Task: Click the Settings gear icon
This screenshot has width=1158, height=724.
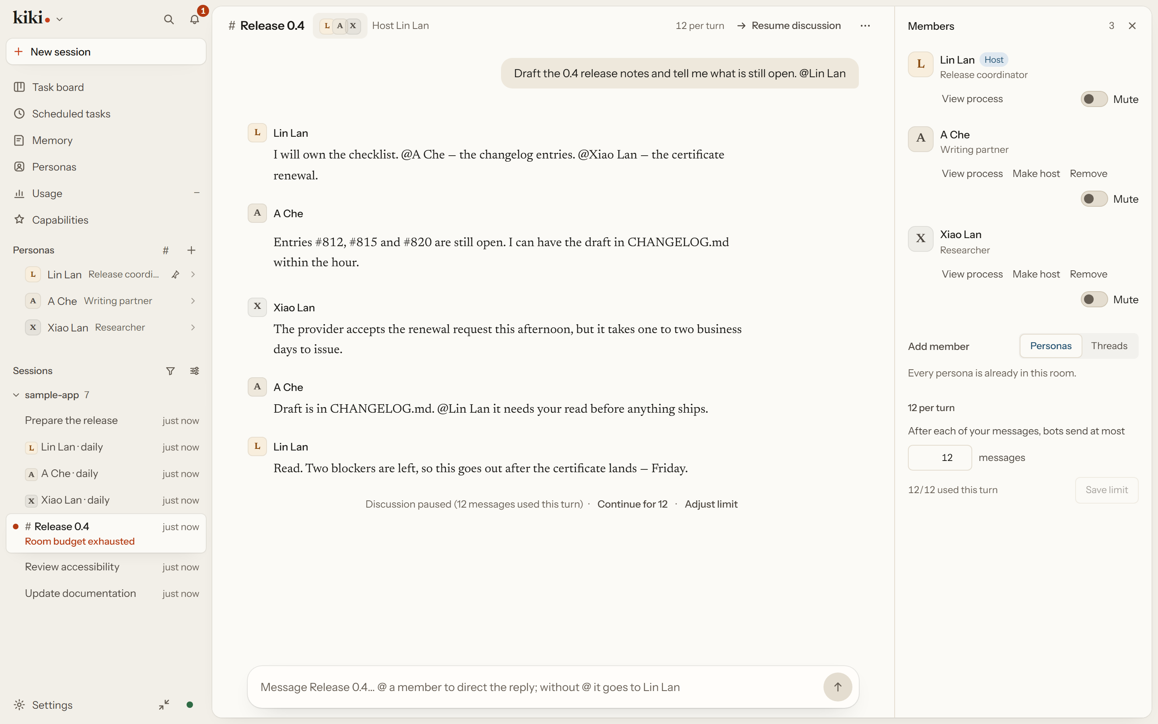Action: [x=19, y=705]
